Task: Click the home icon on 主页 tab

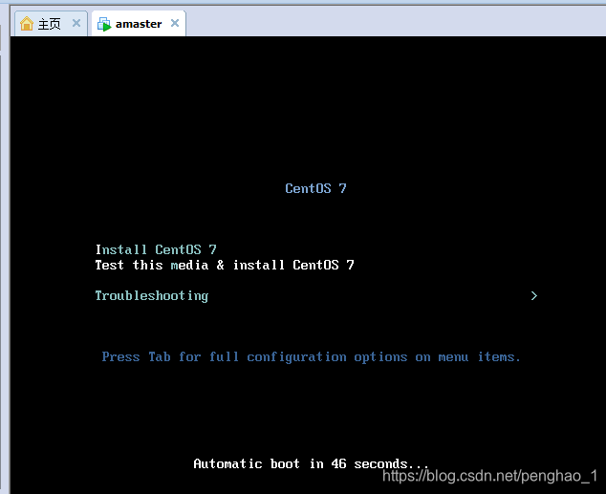Action: tap(27, 24)
